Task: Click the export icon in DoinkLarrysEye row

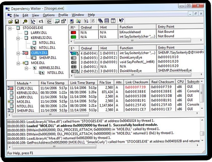Action: pyautogui.click(x=73, y=58)
